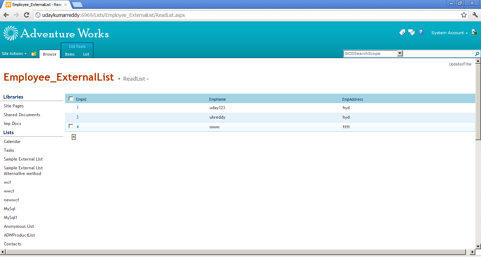This screenshot has width=481, height=257.
Task: Click the Adventure Works swirl logo
Action: coord(11,33)
